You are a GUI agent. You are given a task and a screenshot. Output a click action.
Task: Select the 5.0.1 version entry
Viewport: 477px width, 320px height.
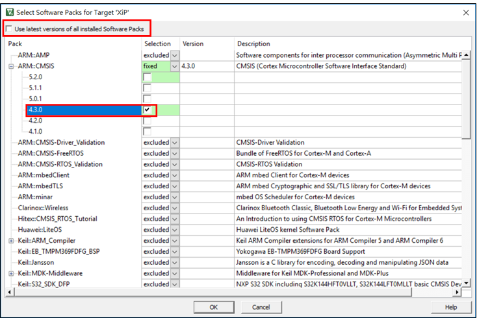coord(35,99)
